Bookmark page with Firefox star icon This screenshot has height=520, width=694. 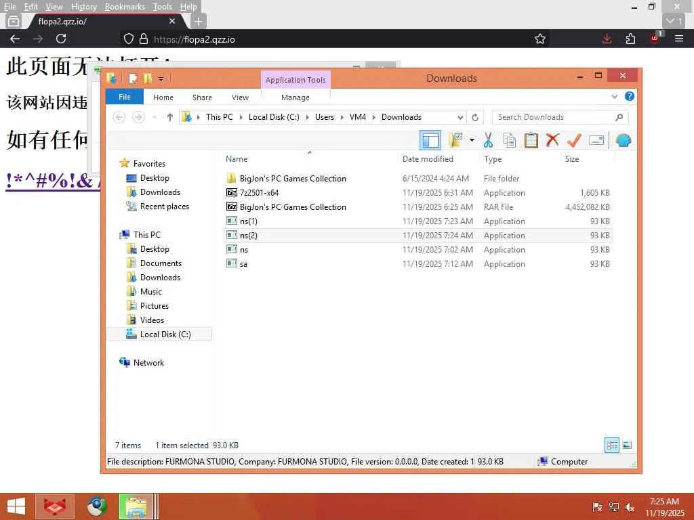(540, 39)
